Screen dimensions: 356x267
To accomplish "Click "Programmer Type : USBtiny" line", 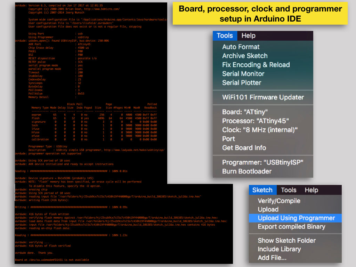I will [x=48, y=146].
